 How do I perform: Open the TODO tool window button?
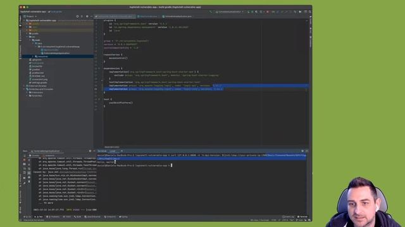point(66,217)
